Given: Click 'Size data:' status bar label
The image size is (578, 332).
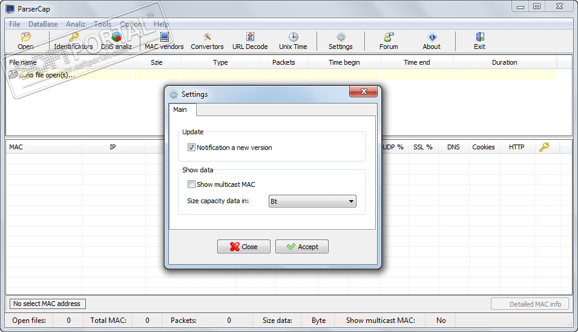Looking at the screenshot, I should (278, 321).
